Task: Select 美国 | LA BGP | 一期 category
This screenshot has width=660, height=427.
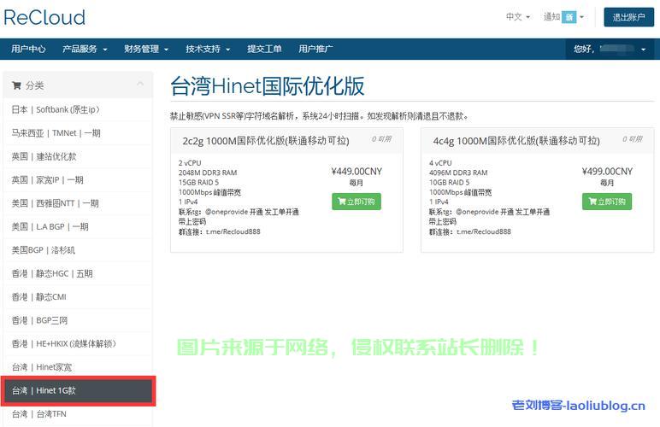Action: coord(78,227)
